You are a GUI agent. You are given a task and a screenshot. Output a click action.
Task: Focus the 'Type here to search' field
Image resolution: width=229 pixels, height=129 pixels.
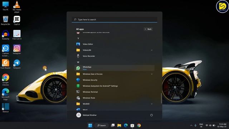[x=114, y=19]
